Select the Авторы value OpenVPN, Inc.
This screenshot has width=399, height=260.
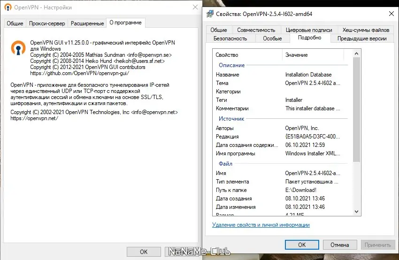[x=302, y=128]
